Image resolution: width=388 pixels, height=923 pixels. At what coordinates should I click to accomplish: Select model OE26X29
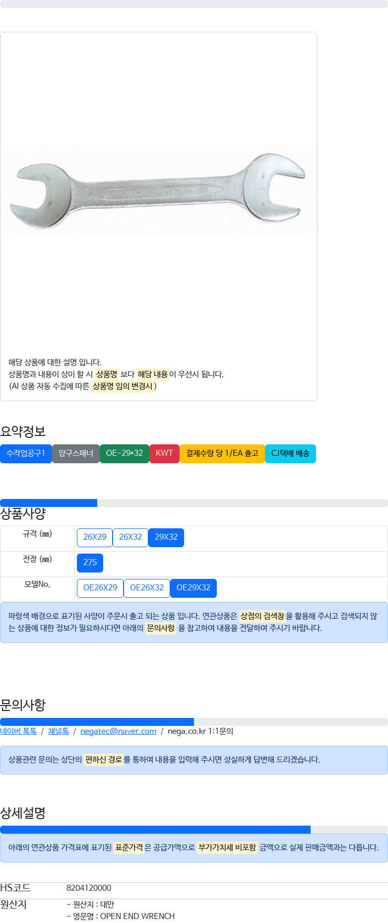coord(100,588)
